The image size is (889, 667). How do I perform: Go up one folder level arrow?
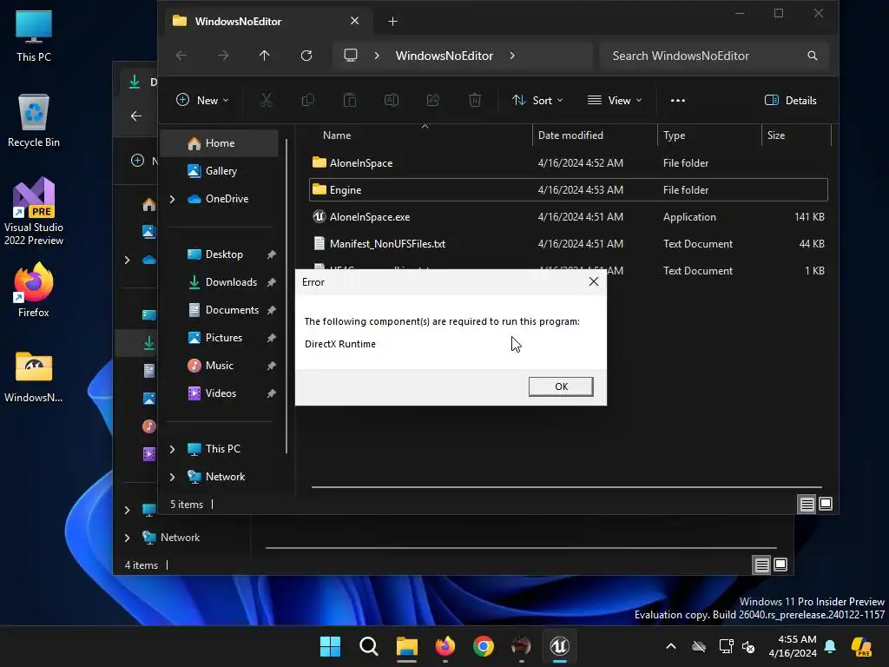[264, 56]
